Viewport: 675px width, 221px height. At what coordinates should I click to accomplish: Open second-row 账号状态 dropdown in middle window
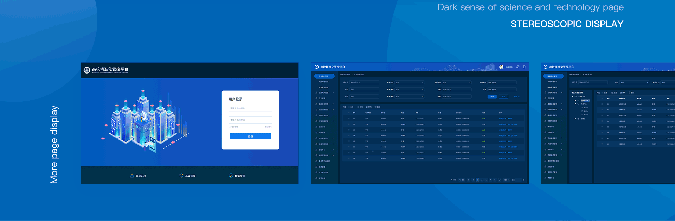(409, 89)
